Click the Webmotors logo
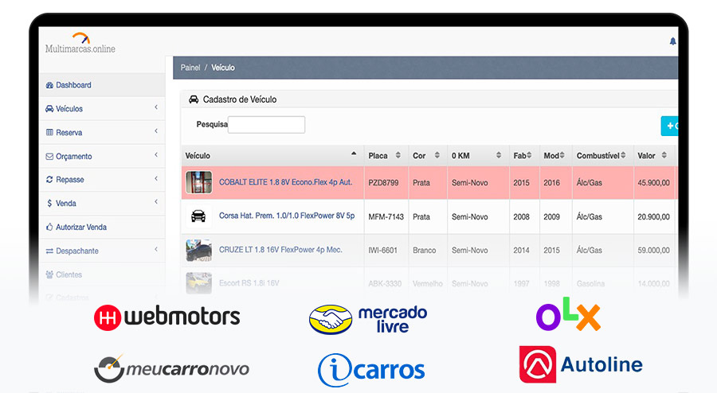 click(167, 317)
